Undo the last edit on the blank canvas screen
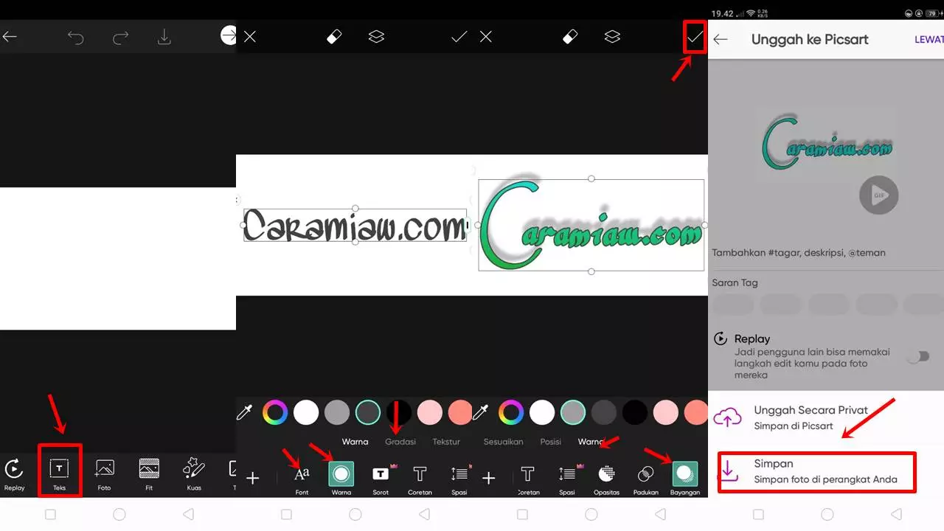Image resolution: width=944 pixels, height=531 pixels. click(76, 36)
